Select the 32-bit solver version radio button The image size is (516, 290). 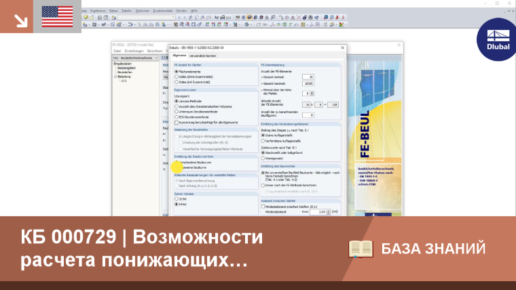(177, 199)
